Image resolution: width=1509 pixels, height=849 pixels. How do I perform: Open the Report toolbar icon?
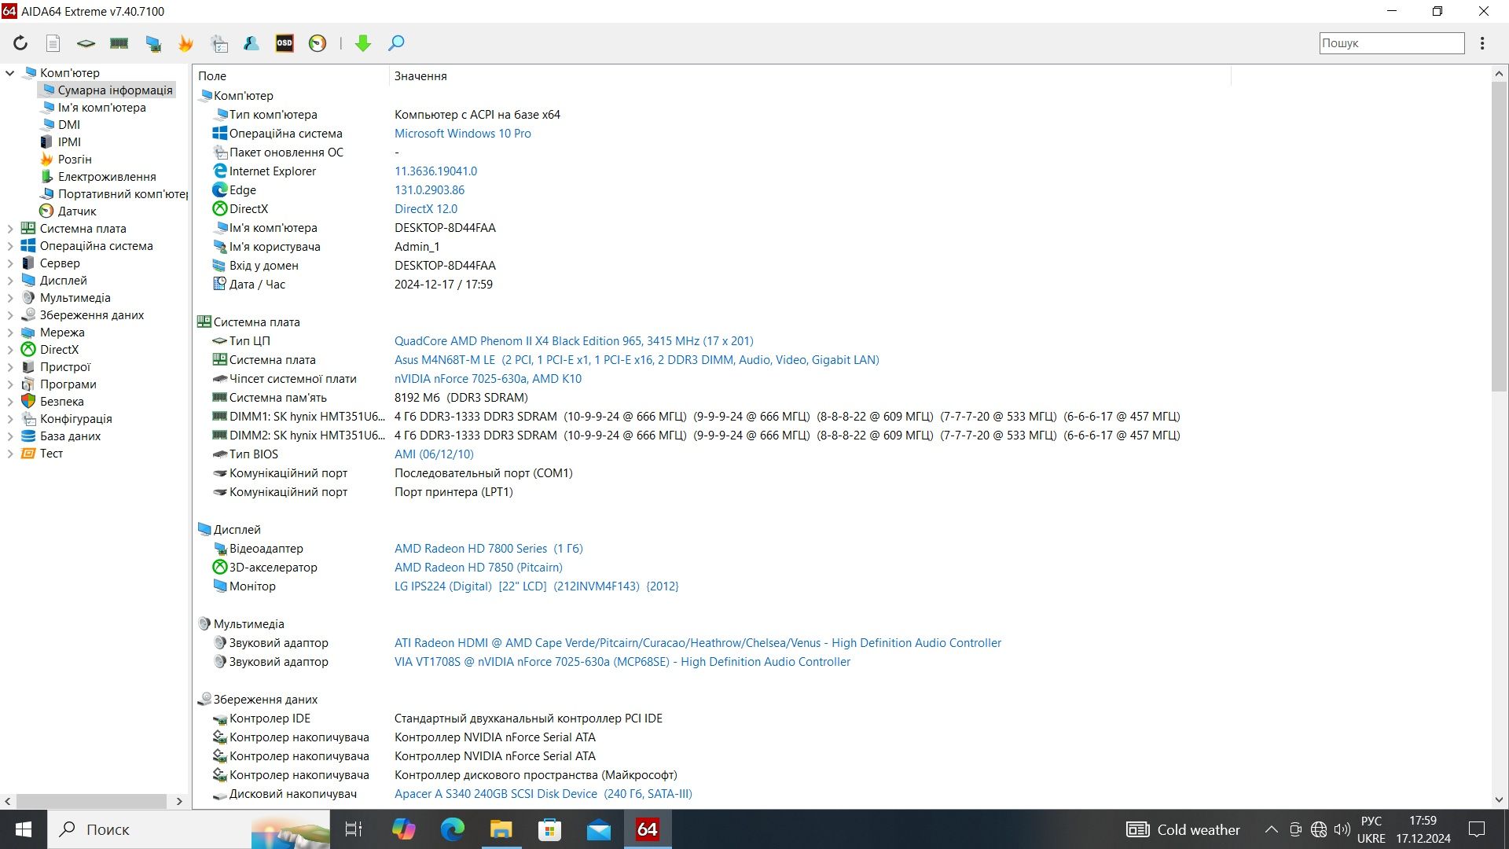click(x=53, y=43)
